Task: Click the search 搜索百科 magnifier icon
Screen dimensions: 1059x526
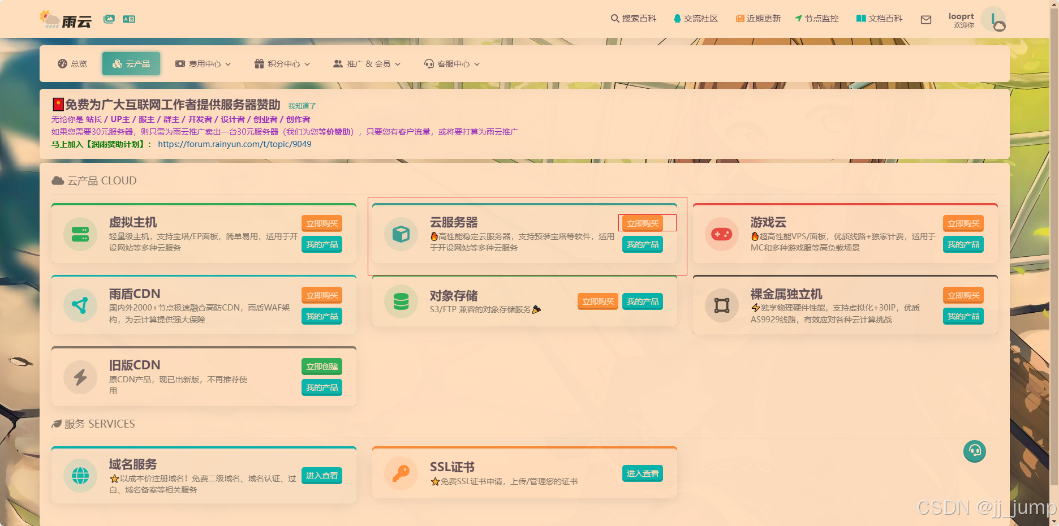Action: pos(614,18)
